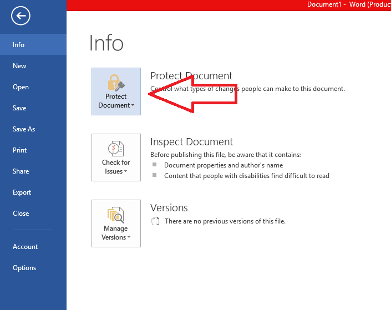Open the Share section

(x=33, y=171)
